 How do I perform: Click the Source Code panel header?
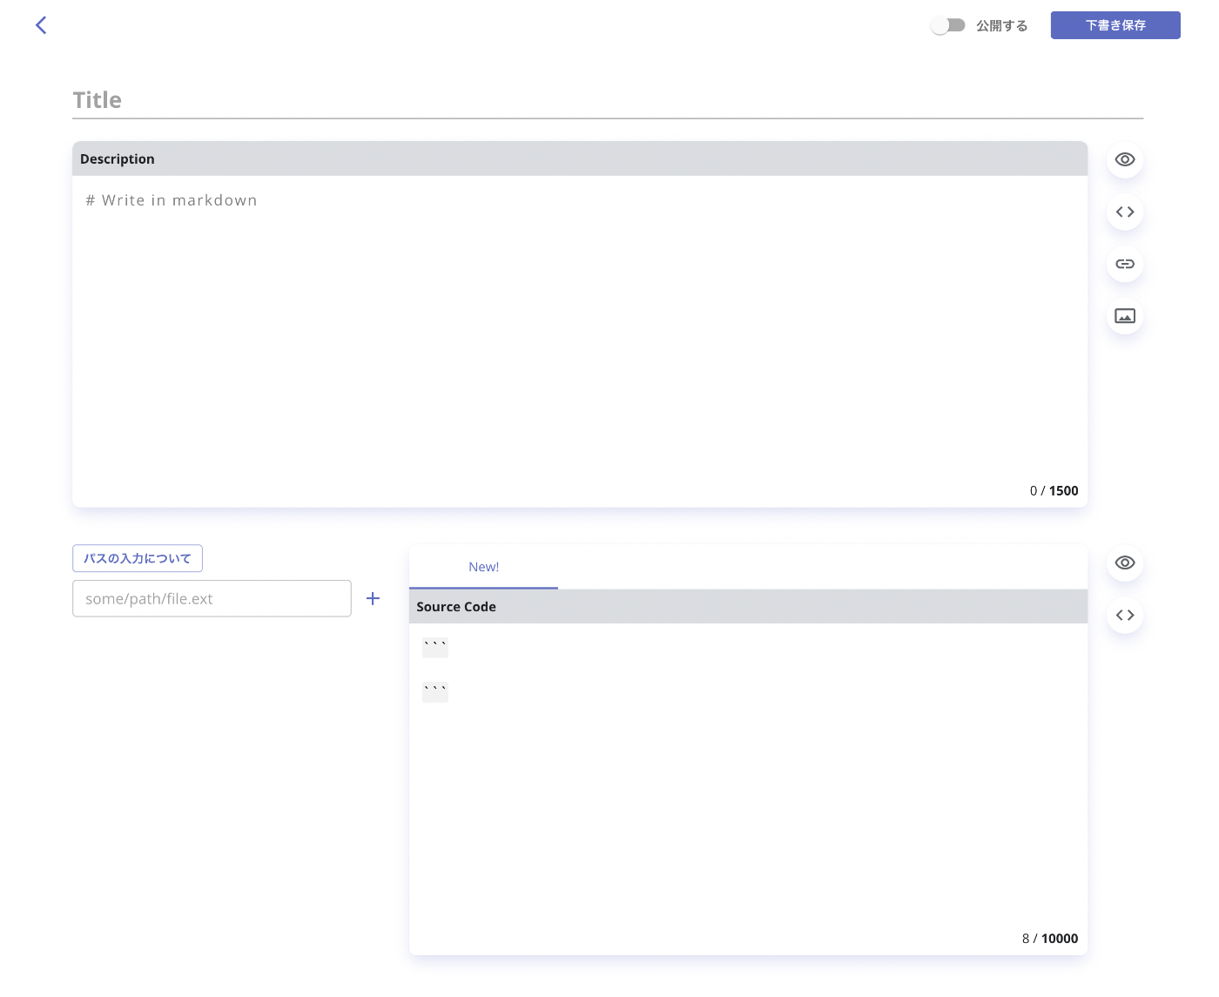pos(748,606)
